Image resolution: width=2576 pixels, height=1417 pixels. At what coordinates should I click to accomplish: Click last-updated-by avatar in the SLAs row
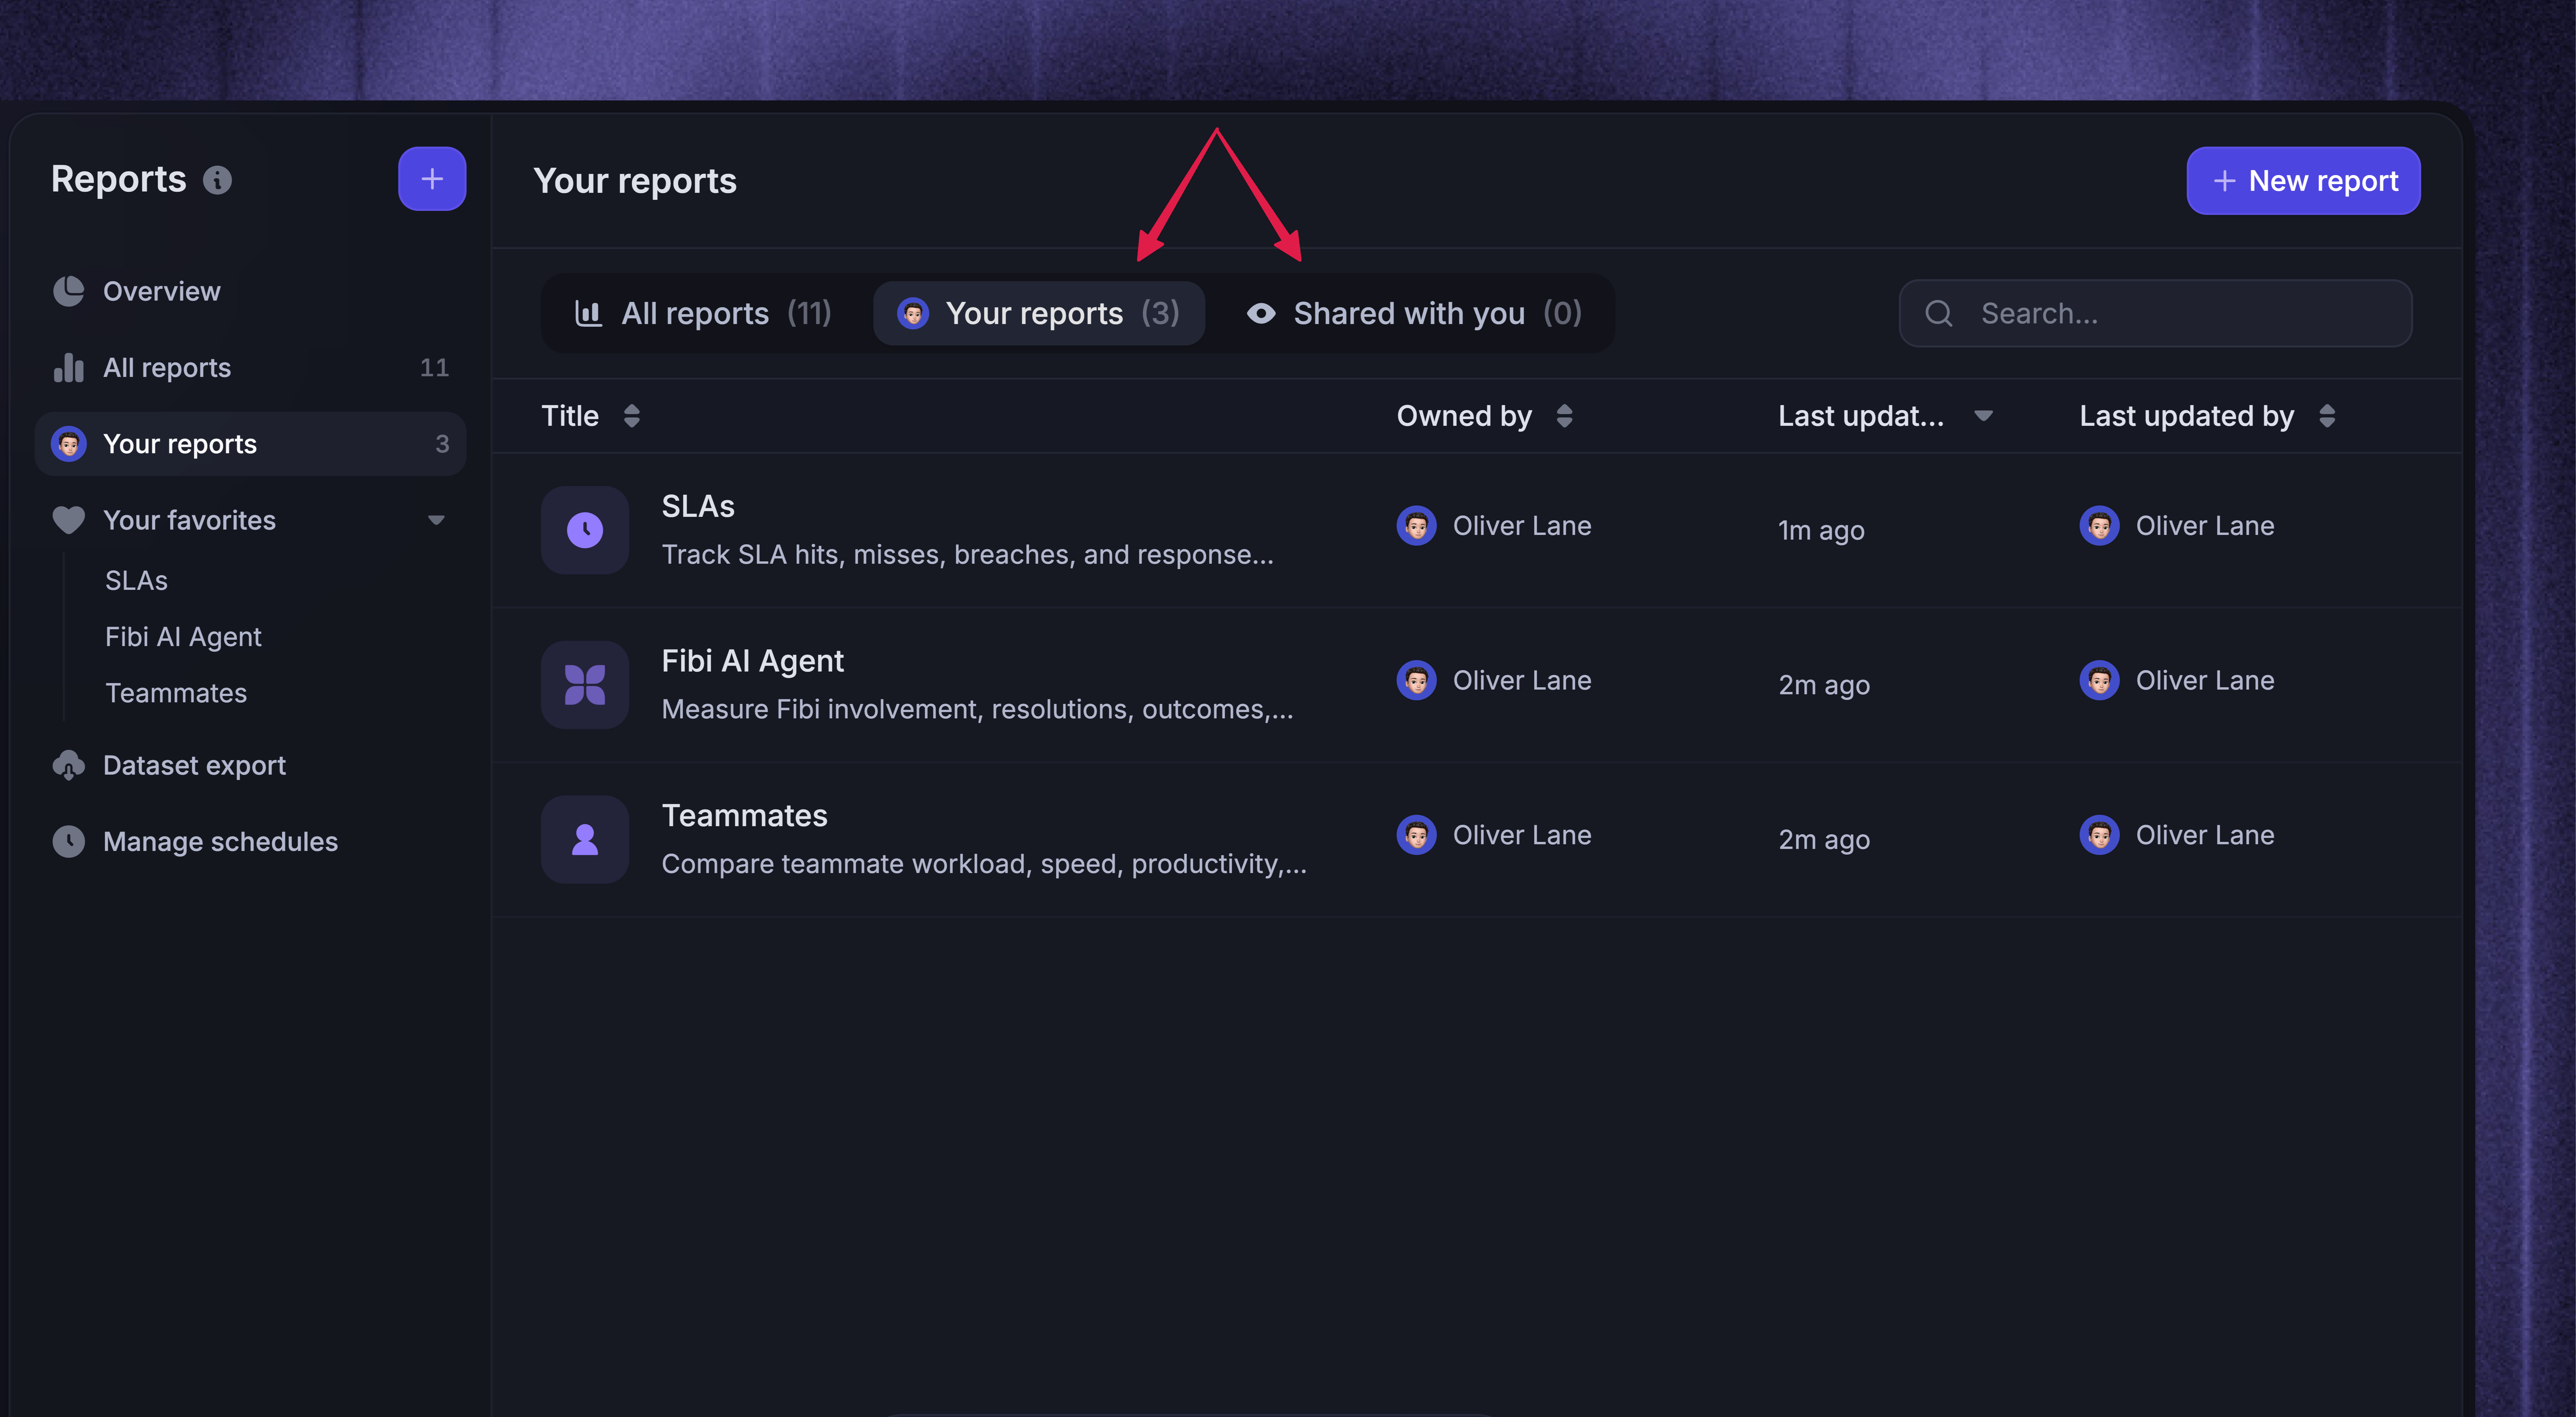pyautogui.click(x=2099, y=526)
